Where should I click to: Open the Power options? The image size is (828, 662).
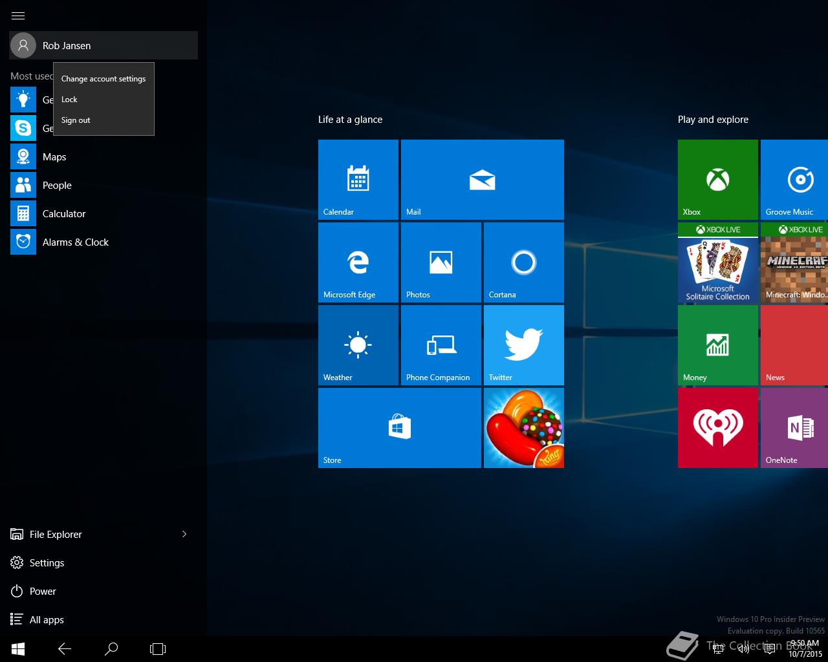point(103,591)
